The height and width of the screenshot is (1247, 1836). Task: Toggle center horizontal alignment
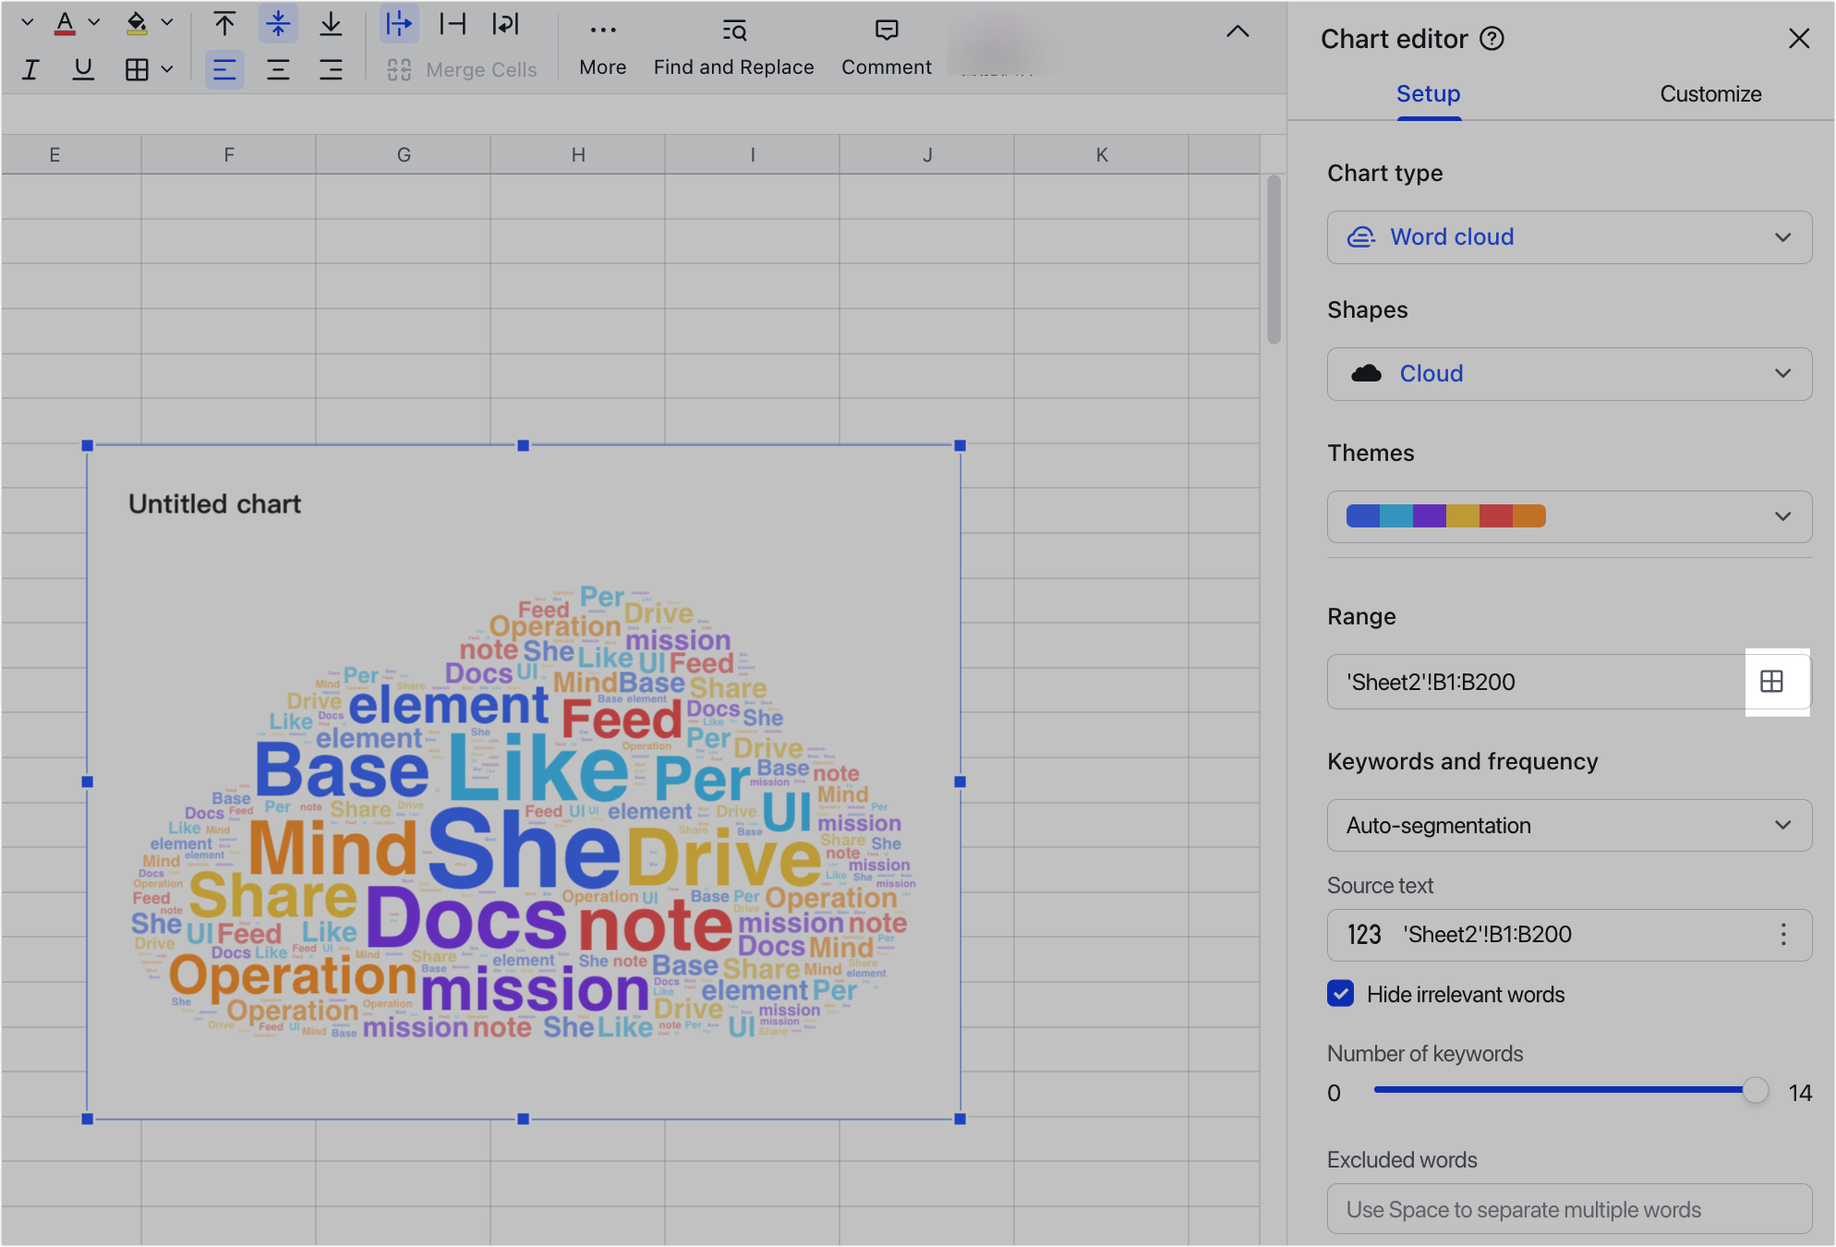tap(278, 68)
